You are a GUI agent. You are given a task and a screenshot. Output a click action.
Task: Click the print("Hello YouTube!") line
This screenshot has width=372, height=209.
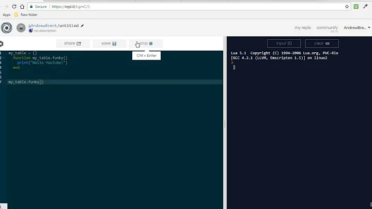42,63
